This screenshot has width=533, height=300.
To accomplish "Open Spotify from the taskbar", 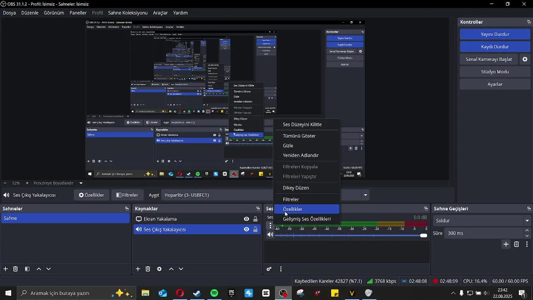I will click(214, 293).
